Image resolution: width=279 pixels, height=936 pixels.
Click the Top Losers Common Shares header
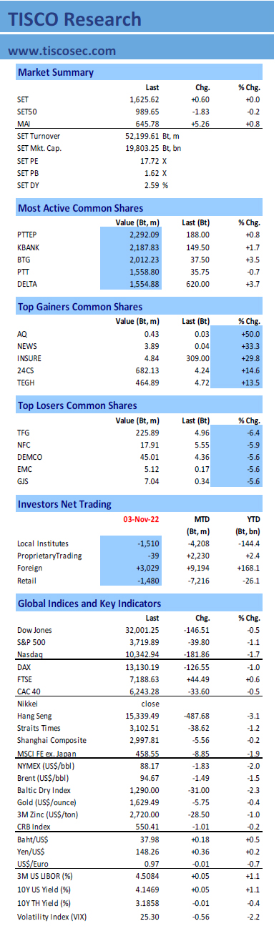[x=78, y=406]
